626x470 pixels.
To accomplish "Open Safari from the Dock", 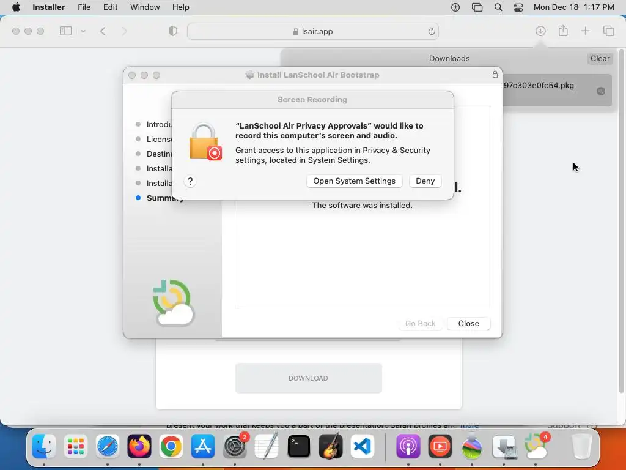I will [x=108, y=446].
